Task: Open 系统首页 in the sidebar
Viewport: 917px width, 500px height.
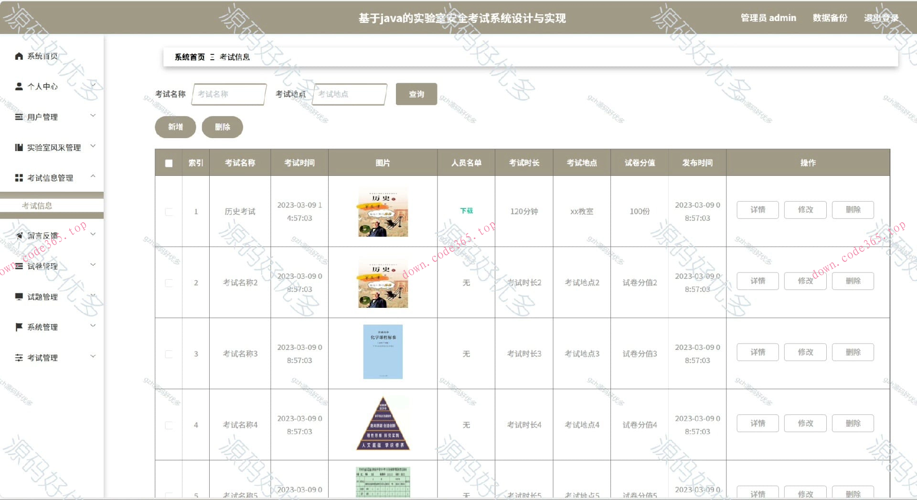Action: point(43,56)
